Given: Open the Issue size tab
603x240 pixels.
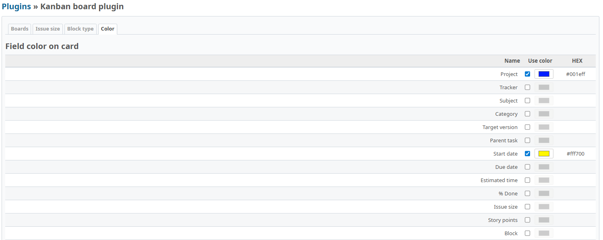Looking at the screenshot, I should (48, 29).
